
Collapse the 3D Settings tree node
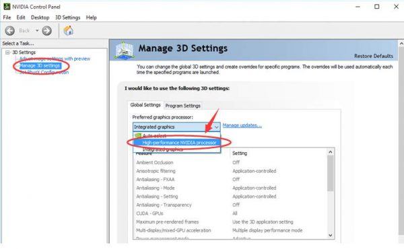[x=7, y=52]
